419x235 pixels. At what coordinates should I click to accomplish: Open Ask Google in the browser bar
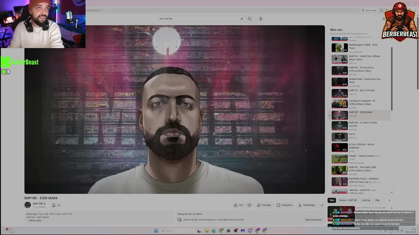tap(369, 10)
